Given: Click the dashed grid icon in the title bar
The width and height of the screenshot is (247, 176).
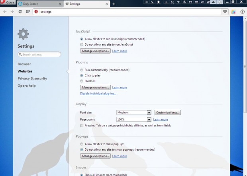Looking at the screenshot, I should click(x=196, y=2).
